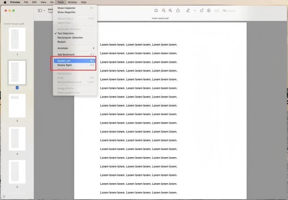The width and height of the screenshot is (288, 200).
Task: Select page 3 thumbnail in sidebar
Action: click(x=17, y=106)
